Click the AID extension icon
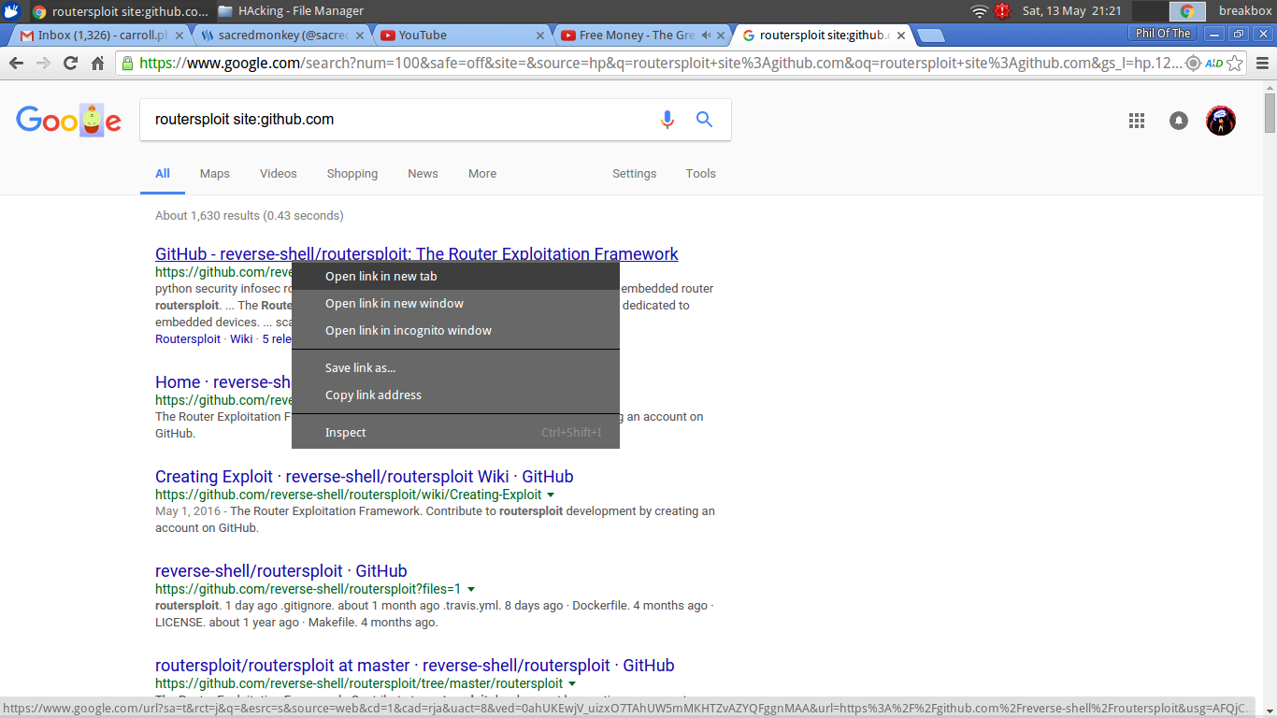 pos(1213,64)
